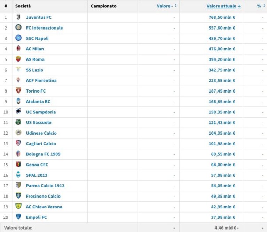The image size is (267, 232).
Task: Click the AC Milan crest icon
Action: pos(18,48)
